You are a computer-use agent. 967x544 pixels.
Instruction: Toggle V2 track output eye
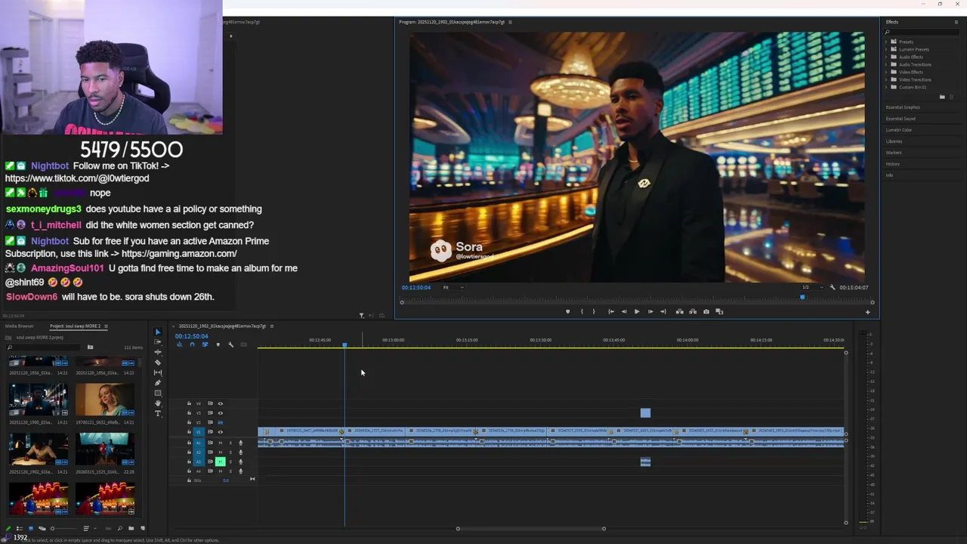click(x=221, y=422)
